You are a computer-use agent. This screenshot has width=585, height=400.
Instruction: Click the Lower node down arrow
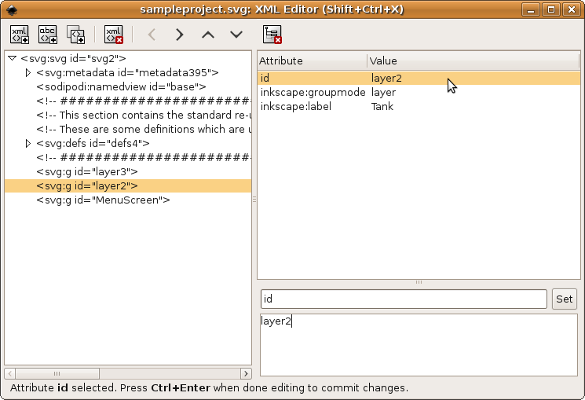click(236, 35)
